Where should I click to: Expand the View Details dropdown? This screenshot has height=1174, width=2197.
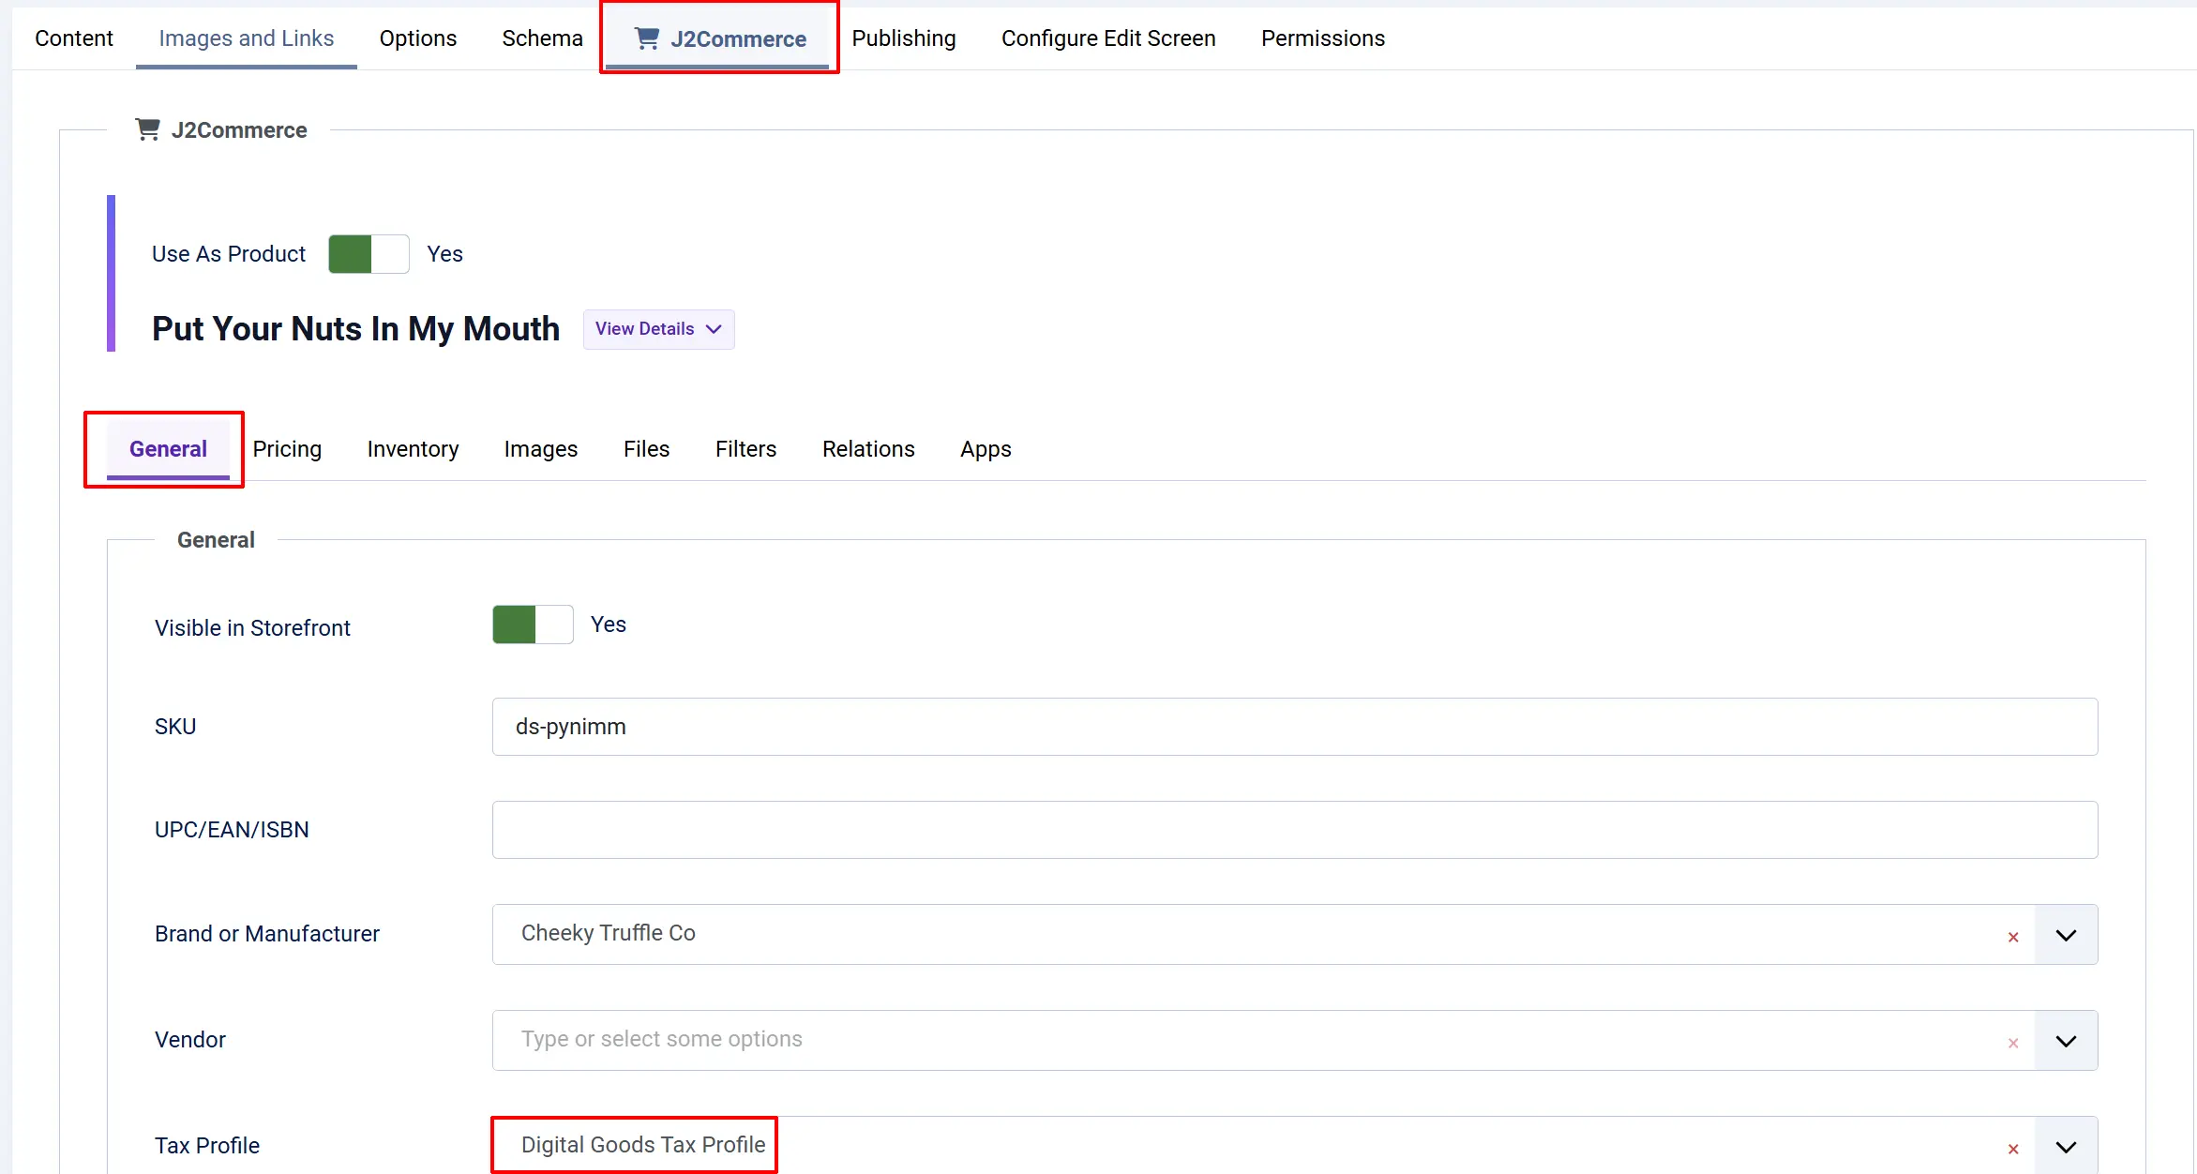click(x=658, y=329)
